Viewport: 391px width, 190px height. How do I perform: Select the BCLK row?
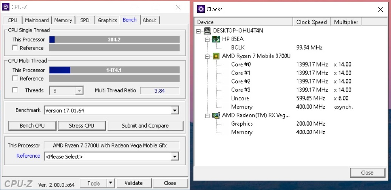[x=238, y=47]
